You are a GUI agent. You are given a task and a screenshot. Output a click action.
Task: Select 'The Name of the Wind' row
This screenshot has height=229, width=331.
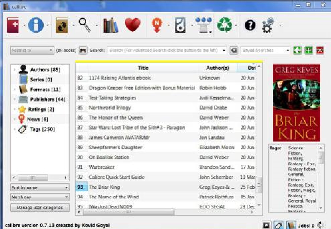coord(166,197)
